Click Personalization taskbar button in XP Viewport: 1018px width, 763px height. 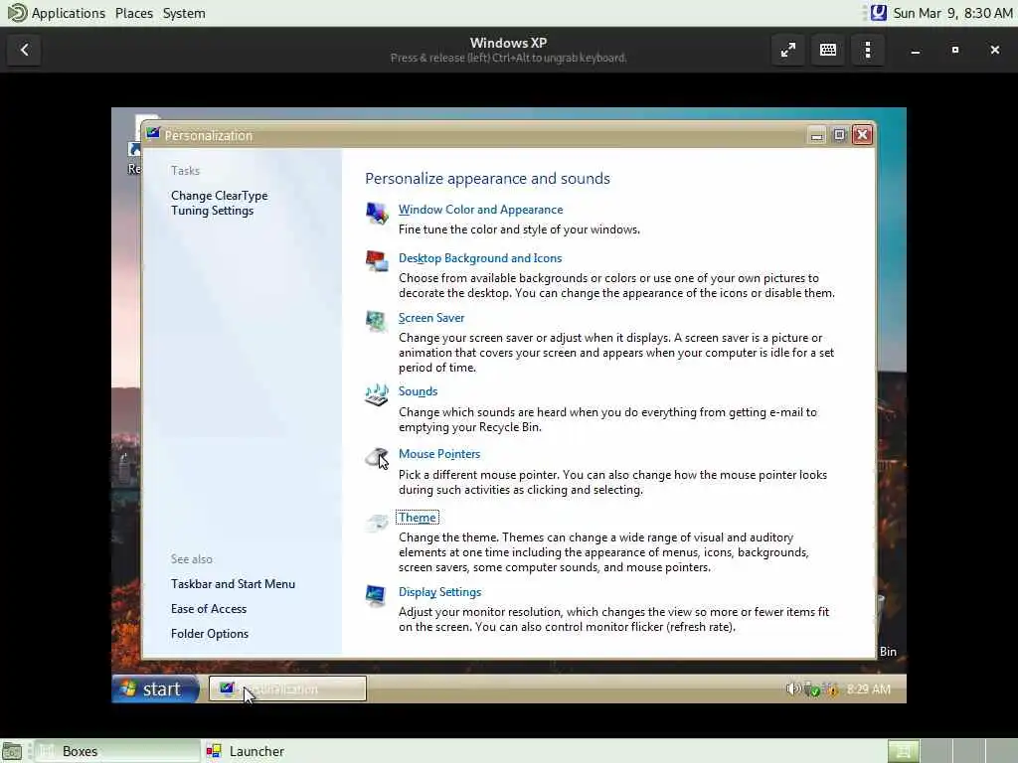287,688
